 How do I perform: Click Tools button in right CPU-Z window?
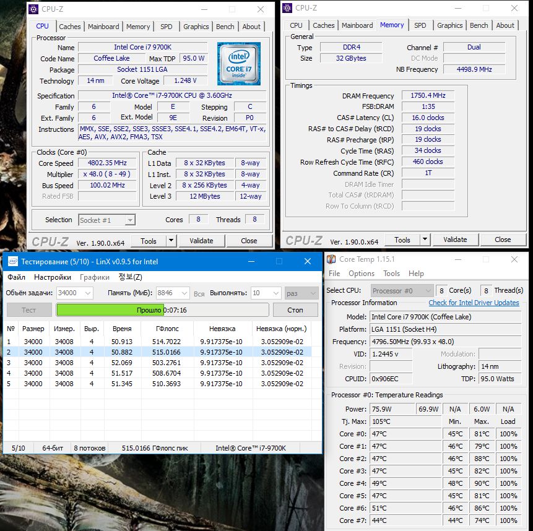[402, 240]
